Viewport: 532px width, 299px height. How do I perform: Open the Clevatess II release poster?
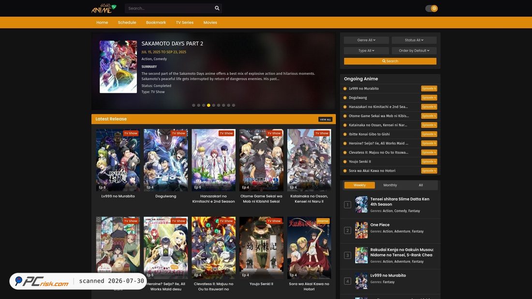click(x=213, y=248)
